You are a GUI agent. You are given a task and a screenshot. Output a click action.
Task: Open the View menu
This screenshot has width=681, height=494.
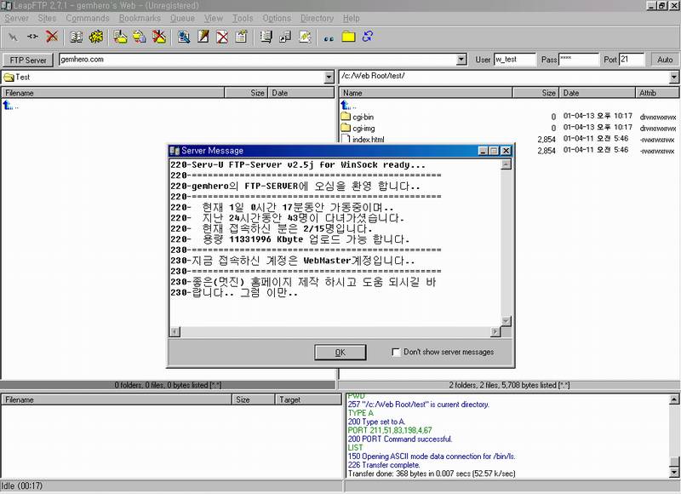click(214, 18)
